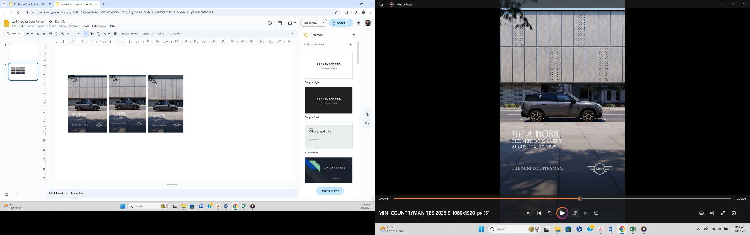The image size is (750, 235).
Task: Open the Format menu
Action: pyautogui.click(x=52, y=26)
